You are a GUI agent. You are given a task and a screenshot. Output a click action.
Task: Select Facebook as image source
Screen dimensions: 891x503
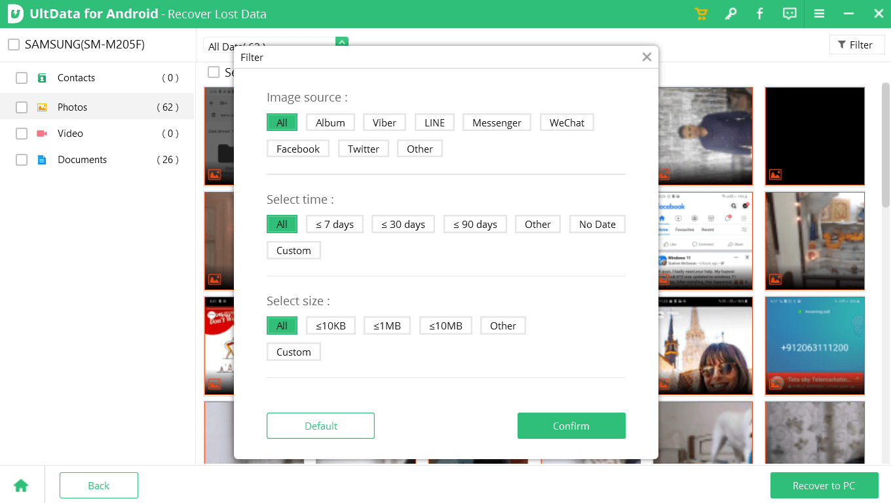coord(298,149)
